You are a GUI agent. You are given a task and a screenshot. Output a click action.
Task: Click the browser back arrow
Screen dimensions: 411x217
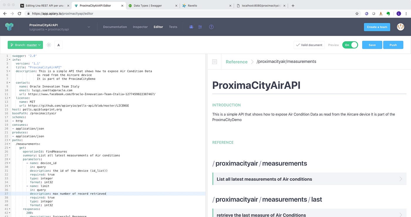[5, 13]
